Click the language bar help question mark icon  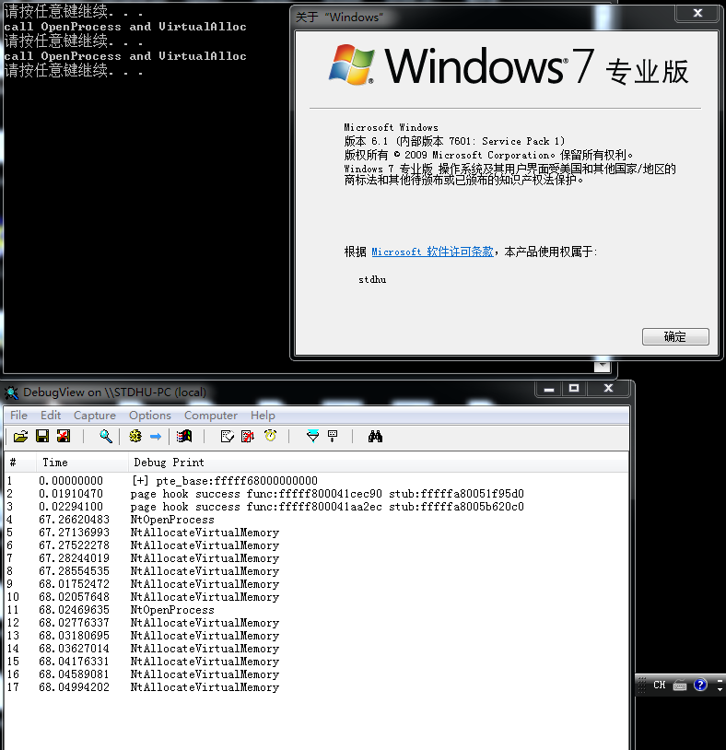699,685
